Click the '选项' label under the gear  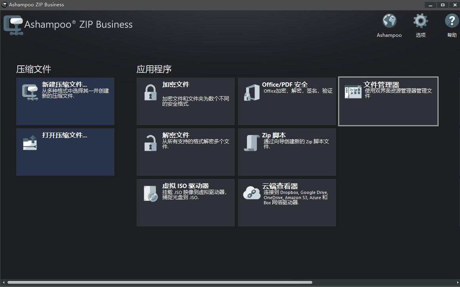421,35
